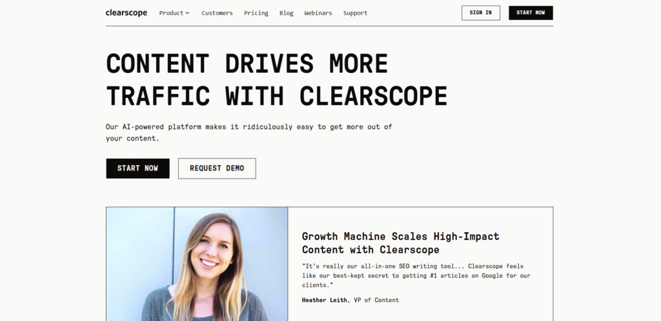The image size is (661, 321).
Task: Click the 'all-in-one SEO writing tool' quote
Action: pyautogui.click(x=416, y=276)
